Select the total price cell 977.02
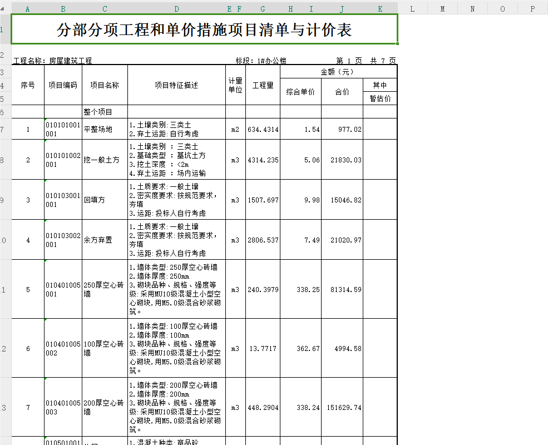The width and height of the screenshot is (548, 445). pos(342,129)
